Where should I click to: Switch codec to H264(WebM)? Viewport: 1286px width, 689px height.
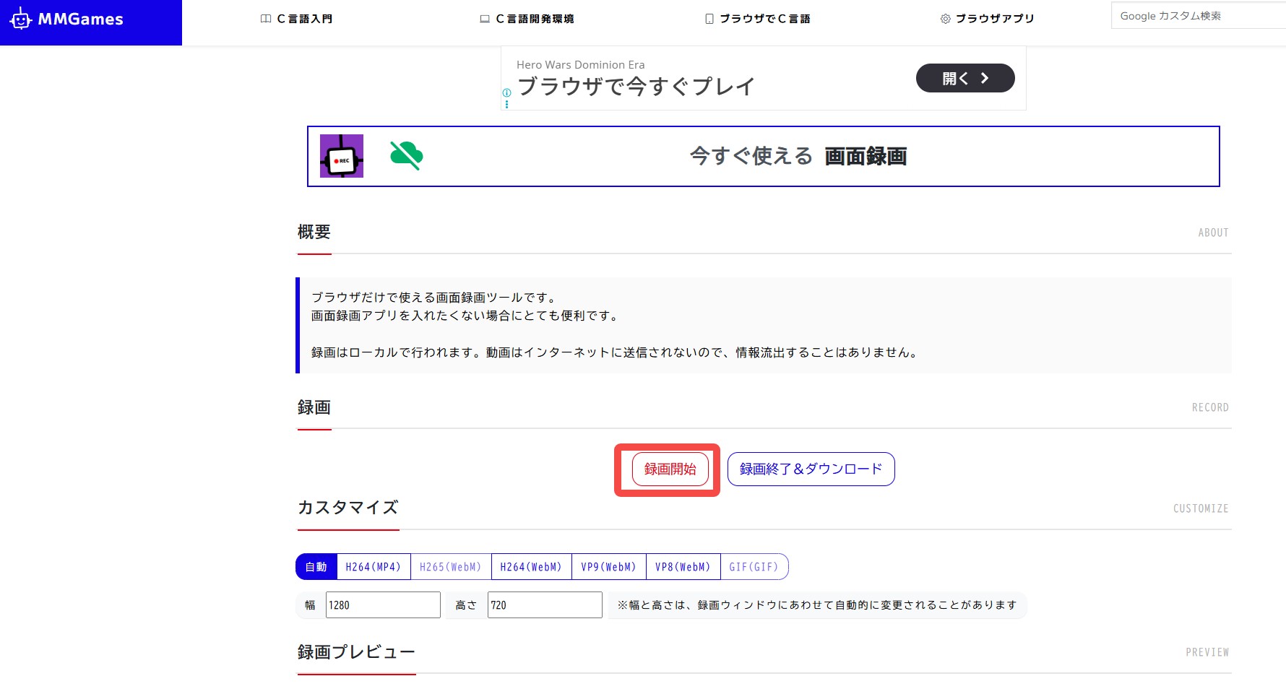(x=531, y=567)
